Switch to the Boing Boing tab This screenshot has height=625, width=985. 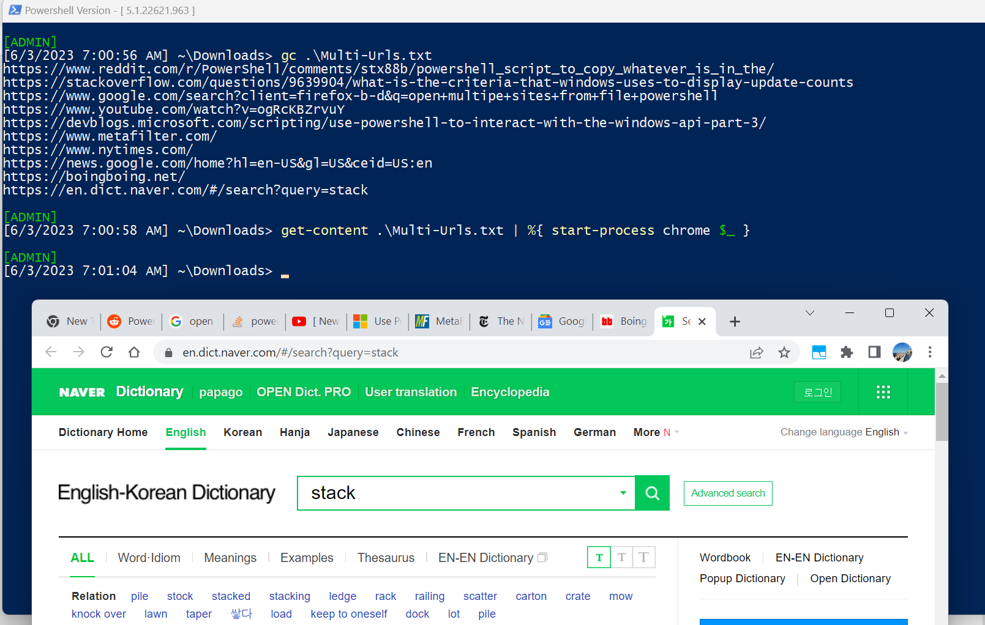(x=624, y=322)
